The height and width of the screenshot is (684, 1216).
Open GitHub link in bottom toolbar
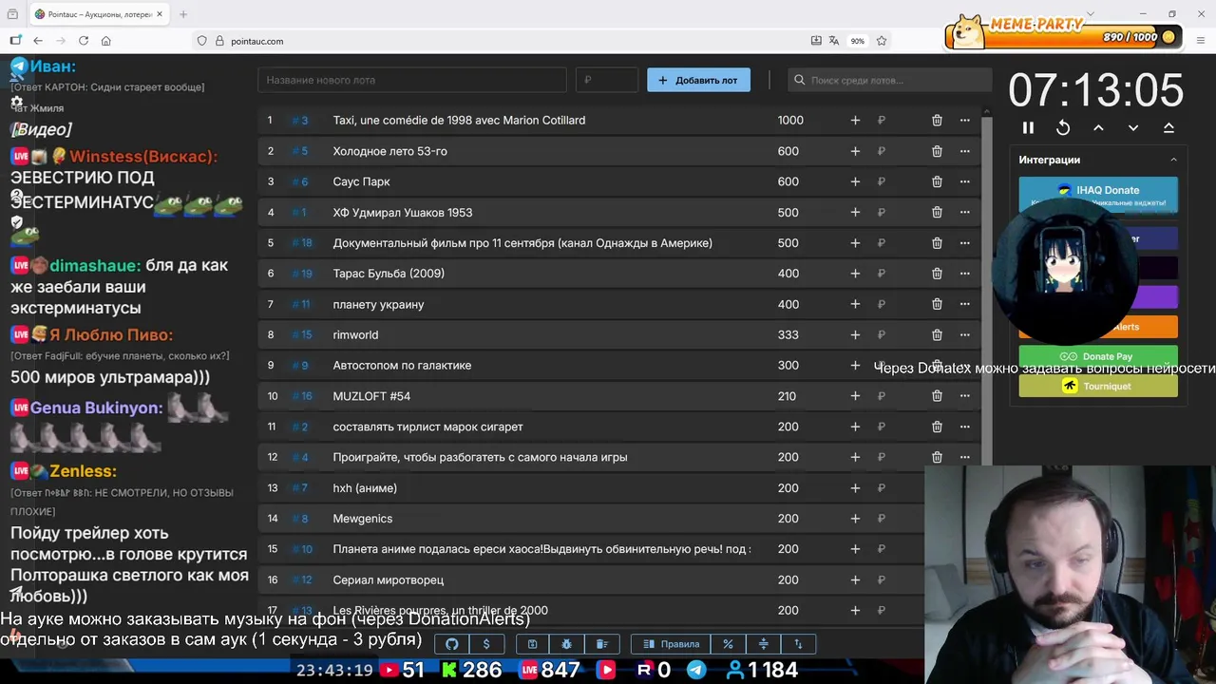[x=452, y=644]
